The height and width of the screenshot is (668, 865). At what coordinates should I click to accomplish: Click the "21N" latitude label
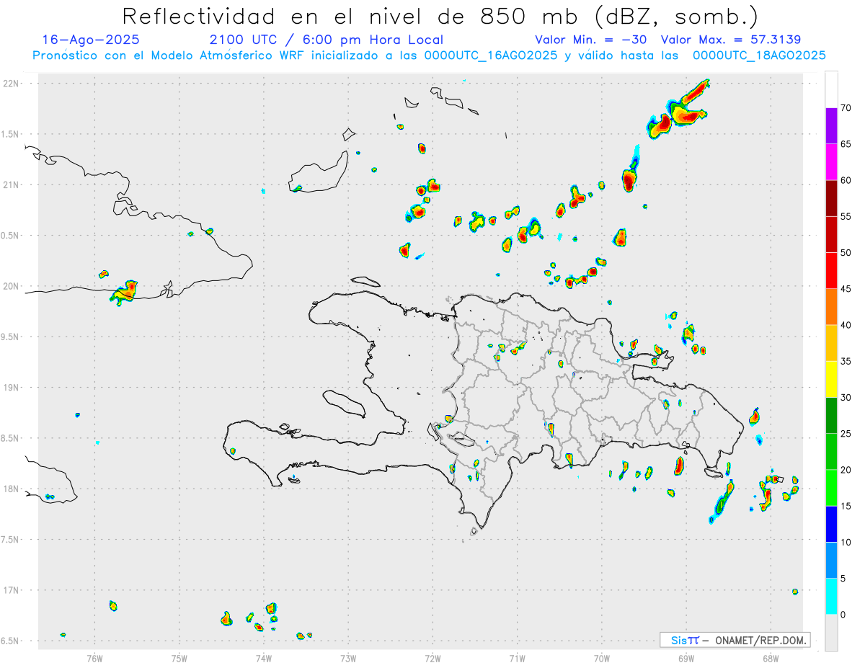12,184
